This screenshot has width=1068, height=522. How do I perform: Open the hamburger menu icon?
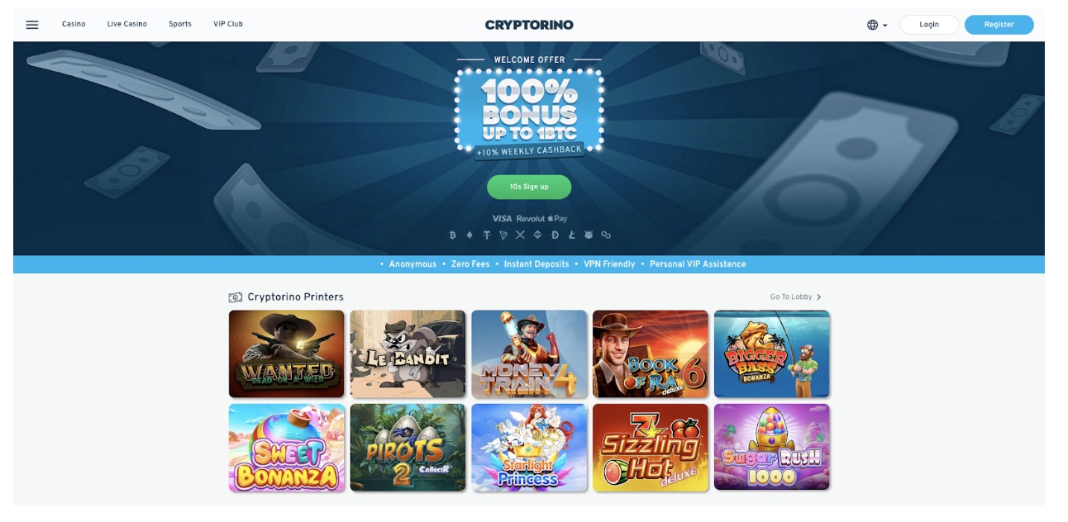(x=32, y=25)
